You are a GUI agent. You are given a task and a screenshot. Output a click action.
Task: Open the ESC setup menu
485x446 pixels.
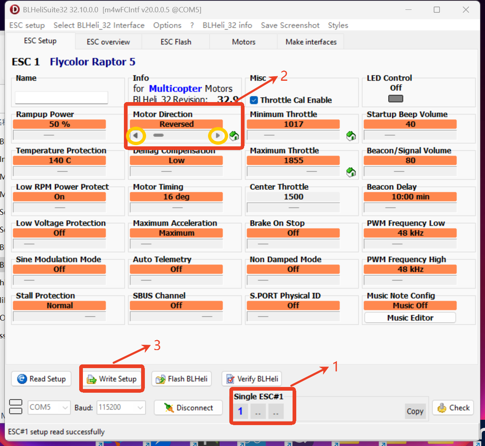pos(27,25)
